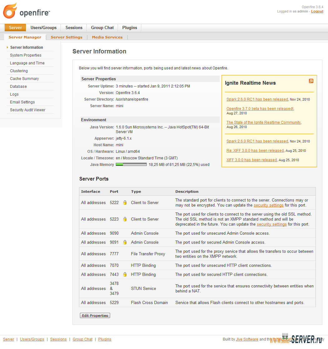Image resolution: width=328 pixels, height=349 pixels.
Task: Select the Appserver value jetty-6.1.x
Action: (124, 138)
